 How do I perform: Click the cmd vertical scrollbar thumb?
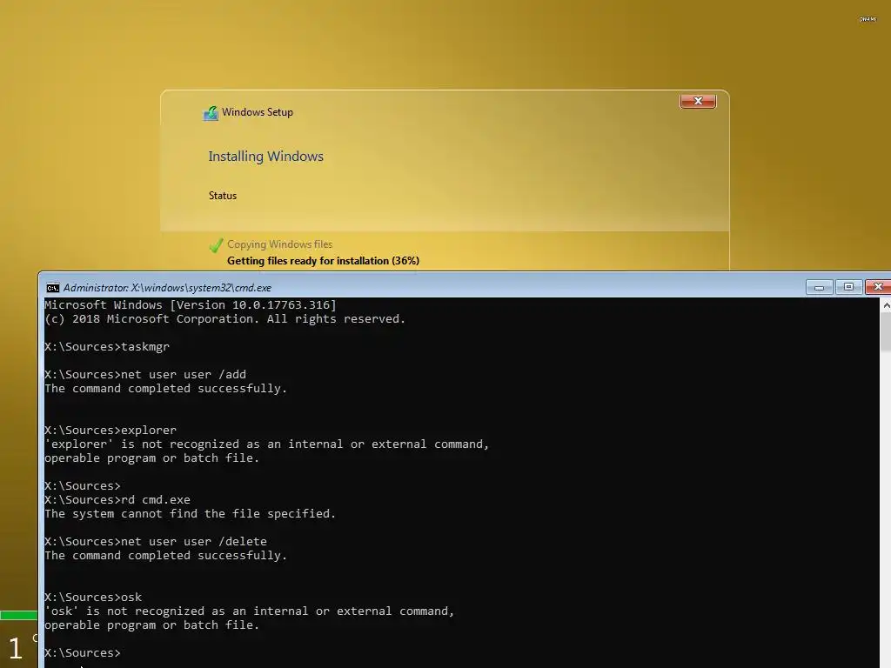pos(886,331)
